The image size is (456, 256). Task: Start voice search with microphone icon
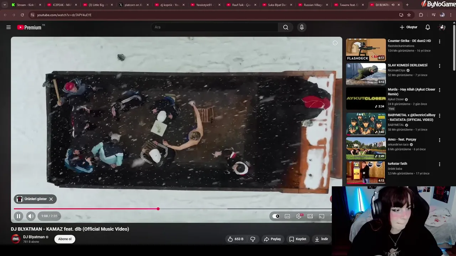(302, 27)
